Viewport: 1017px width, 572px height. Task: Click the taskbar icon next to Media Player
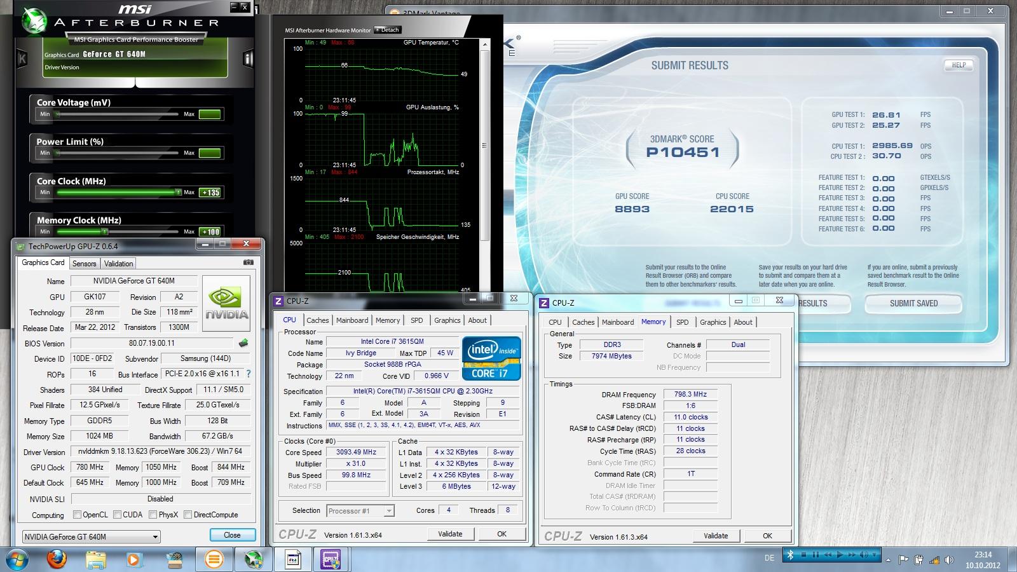point(174,560)
